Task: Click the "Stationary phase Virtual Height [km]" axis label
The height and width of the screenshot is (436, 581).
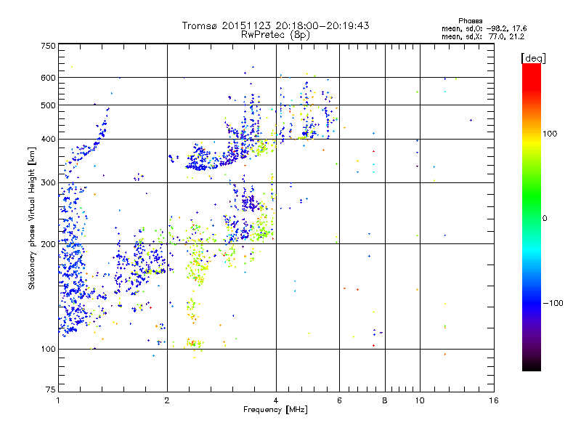Action: coord(32,219)
